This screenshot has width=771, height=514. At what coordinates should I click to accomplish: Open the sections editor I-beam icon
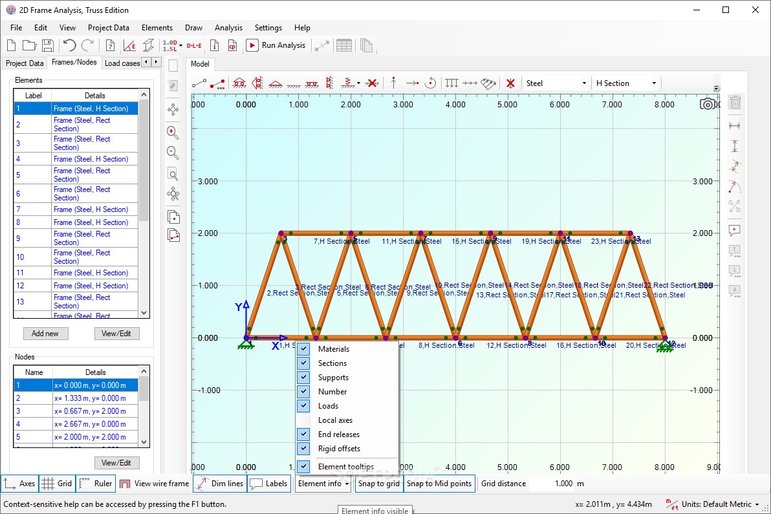pos(148,45)
